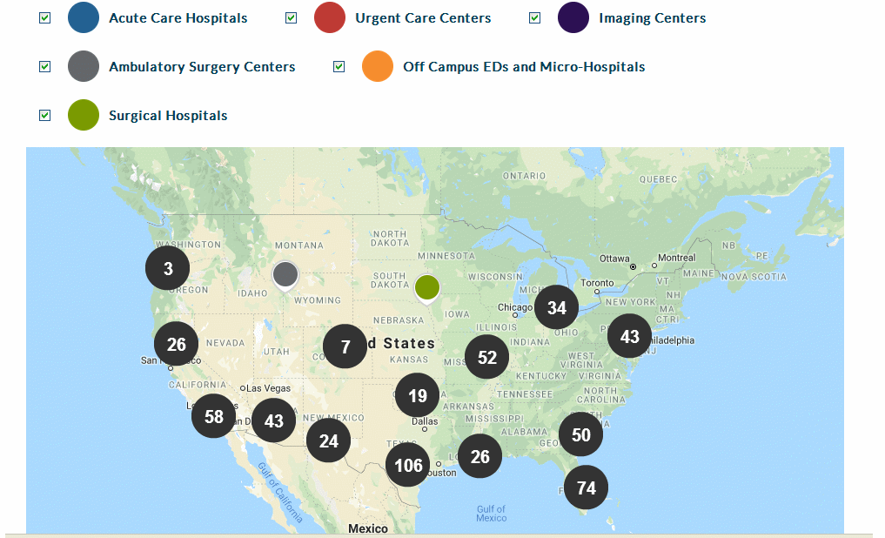The width and height of the screenshot is (885, 538).
Task: Select the cluster marker labeled 7 in Colorado
Action: point(345,346)
